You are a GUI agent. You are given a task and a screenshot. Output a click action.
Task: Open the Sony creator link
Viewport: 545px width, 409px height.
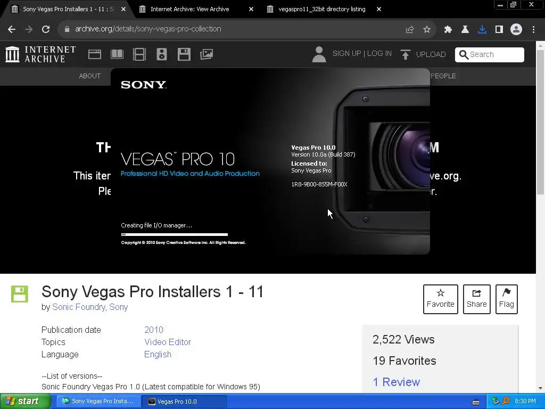pos(119,307)
